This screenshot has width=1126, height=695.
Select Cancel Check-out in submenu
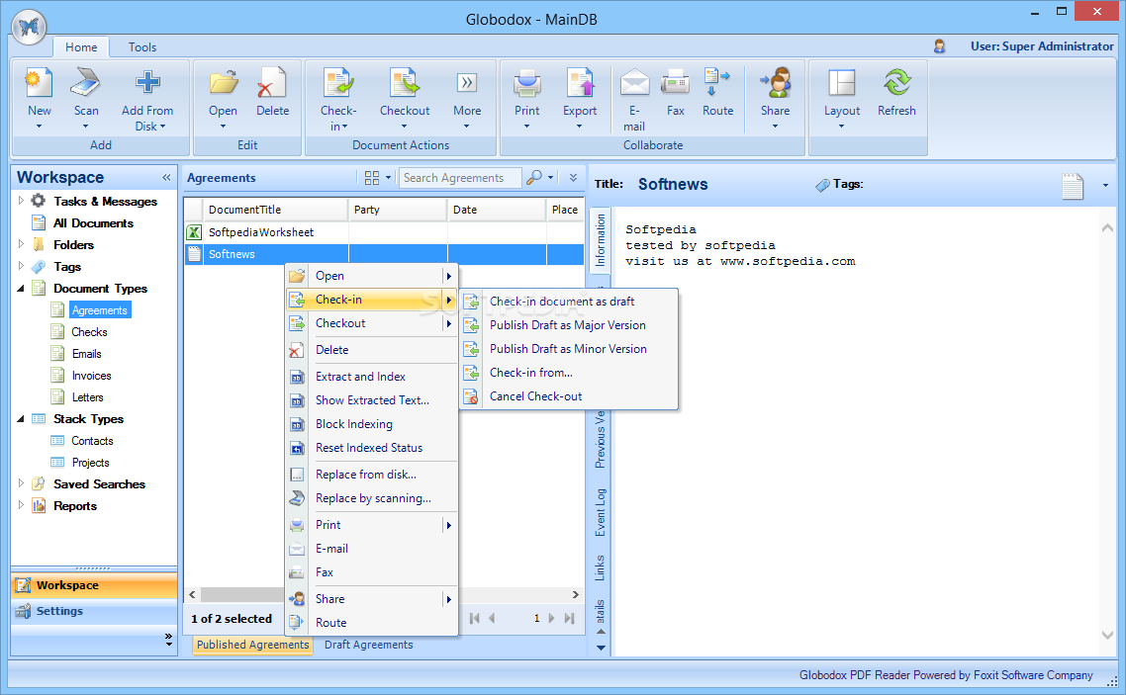(x=569, y=395)
